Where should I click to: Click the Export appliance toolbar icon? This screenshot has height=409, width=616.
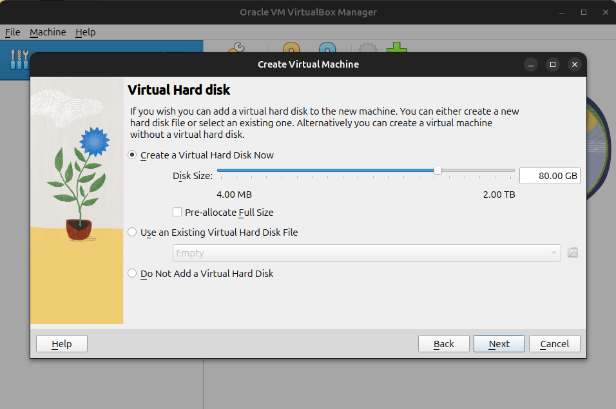tap(327, 48)
